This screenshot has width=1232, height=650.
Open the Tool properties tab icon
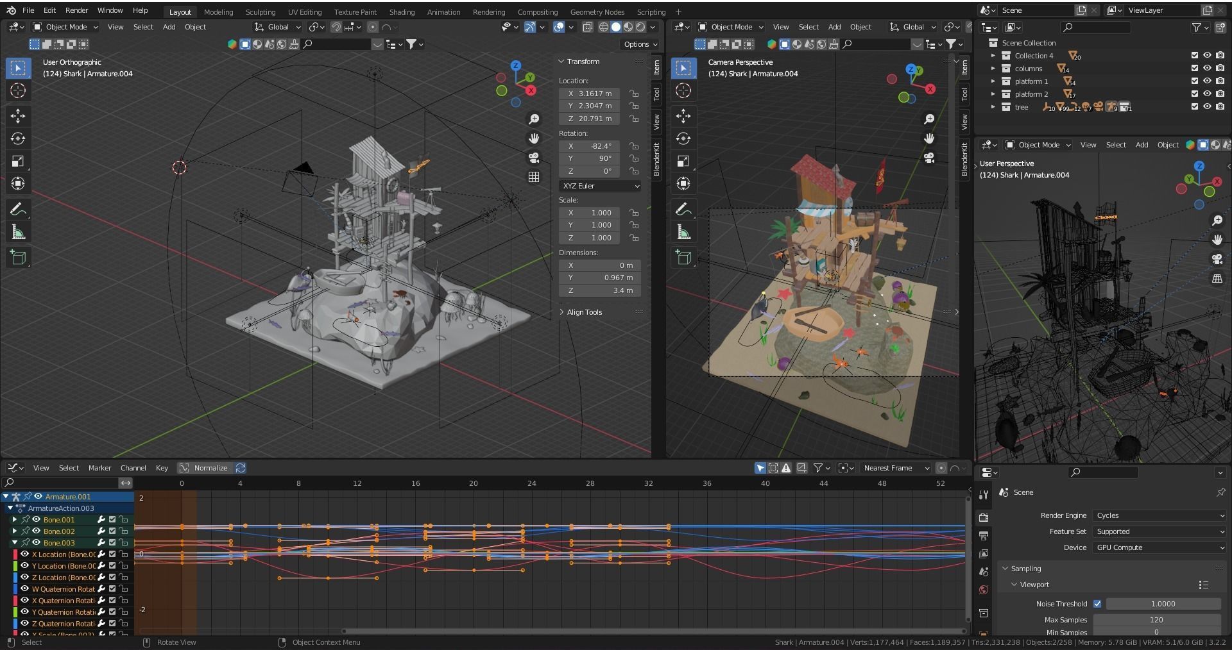[984, 495]
